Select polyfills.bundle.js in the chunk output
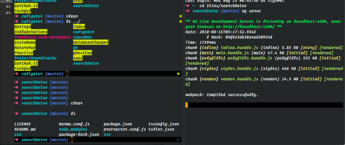Screen dimensions: 345x145 coord(250,58)
